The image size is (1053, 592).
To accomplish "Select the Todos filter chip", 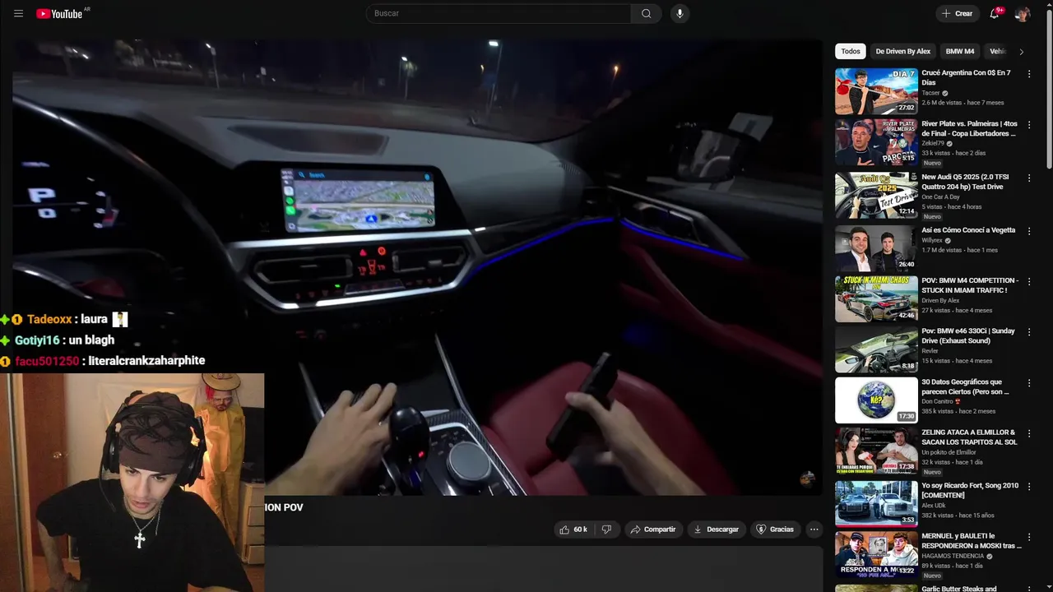I will click(851, 51).
